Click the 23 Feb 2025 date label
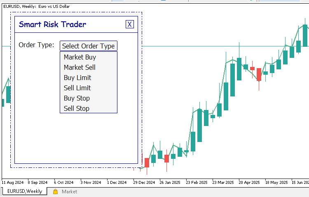309x197 pixels. click(x=197, y=183)
